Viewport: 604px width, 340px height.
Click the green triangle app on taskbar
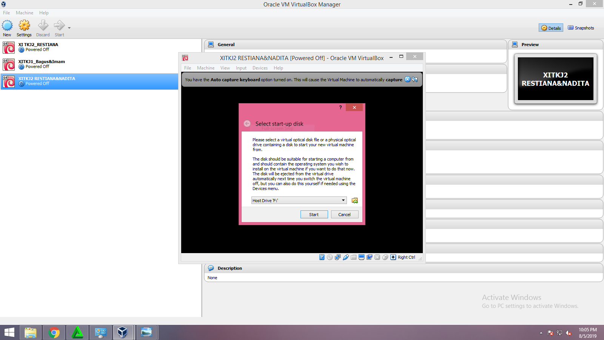tap(77, 332)
